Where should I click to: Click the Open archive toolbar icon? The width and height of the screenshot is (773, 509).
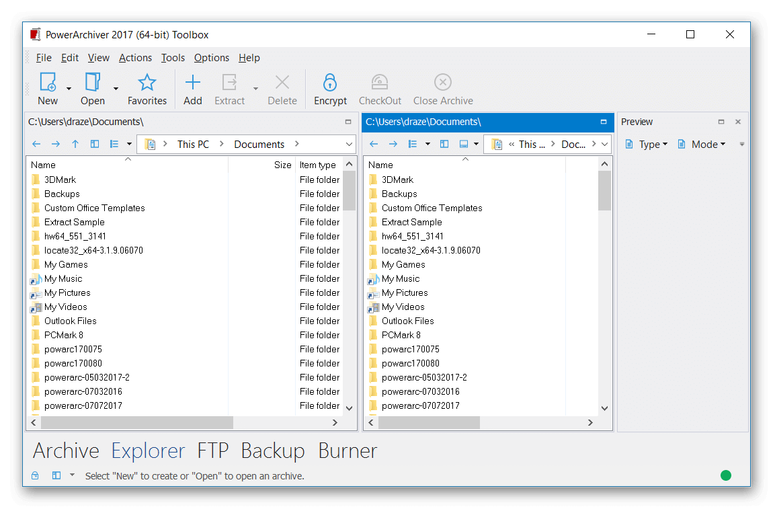[92, 83]
